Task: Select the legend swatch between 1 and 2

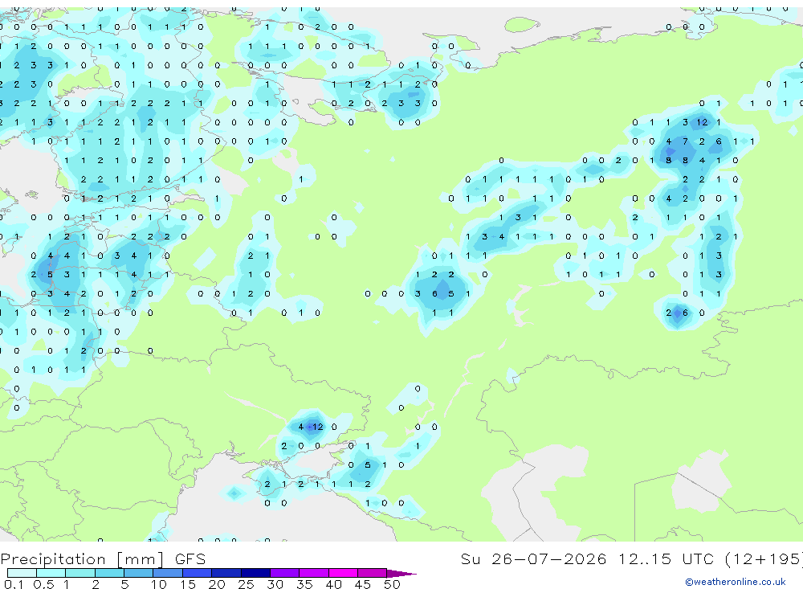Action: pyautogui.click(x=80, y=573)
